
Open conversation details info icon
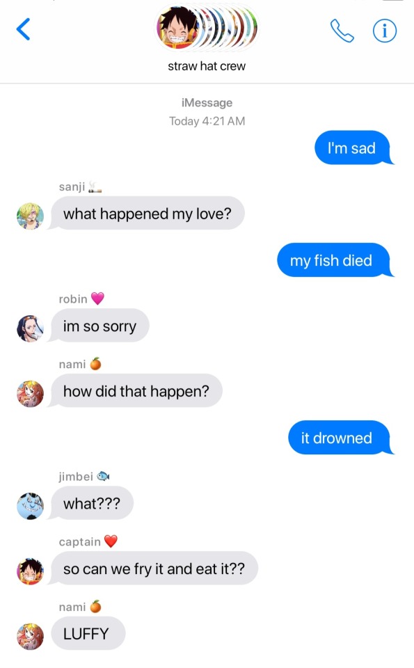tap(385, 31)
